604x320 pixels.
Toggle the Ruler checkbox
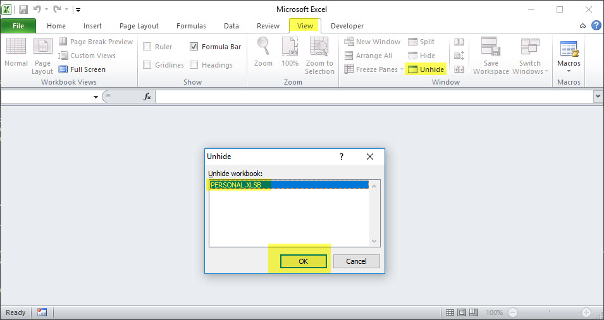[147, 47]
